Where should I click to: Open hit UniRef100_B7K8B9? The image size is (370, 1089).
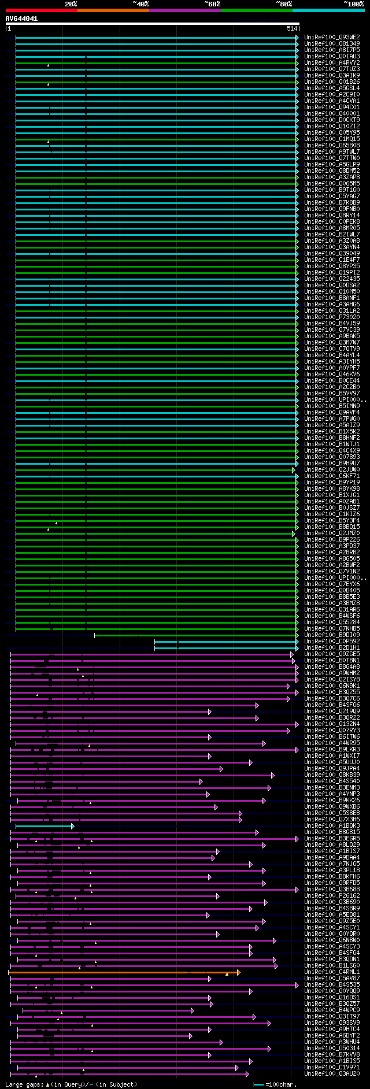point(332,202)
